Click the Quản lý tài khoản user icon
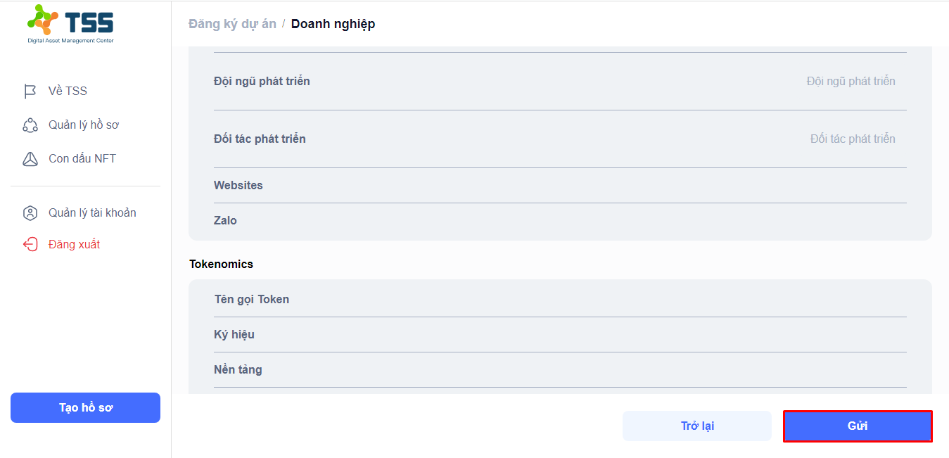 click(30, 213)
